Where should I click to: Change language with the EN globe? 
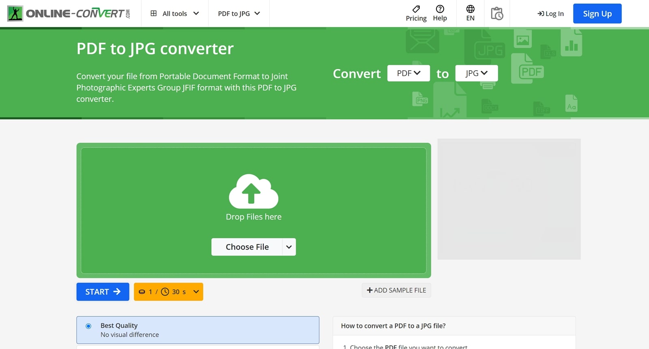(x=470, y=13)
